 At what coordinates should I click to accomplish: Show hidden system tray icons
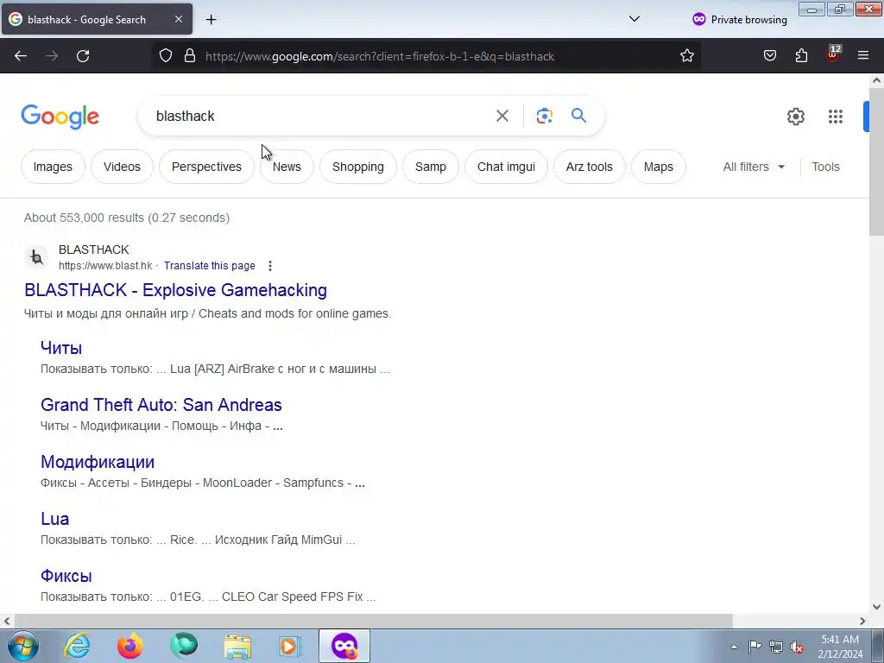click(x=734, y=647)
